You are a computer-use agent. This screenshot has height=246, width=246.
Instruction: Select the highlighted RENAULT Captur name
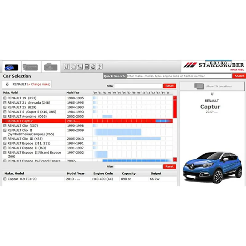20,121
